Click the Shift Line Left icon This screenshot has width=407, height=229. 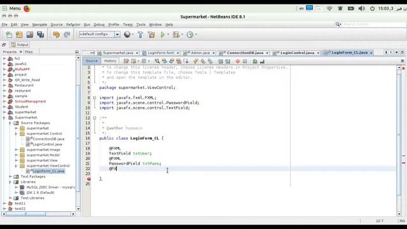pos(221,61)
